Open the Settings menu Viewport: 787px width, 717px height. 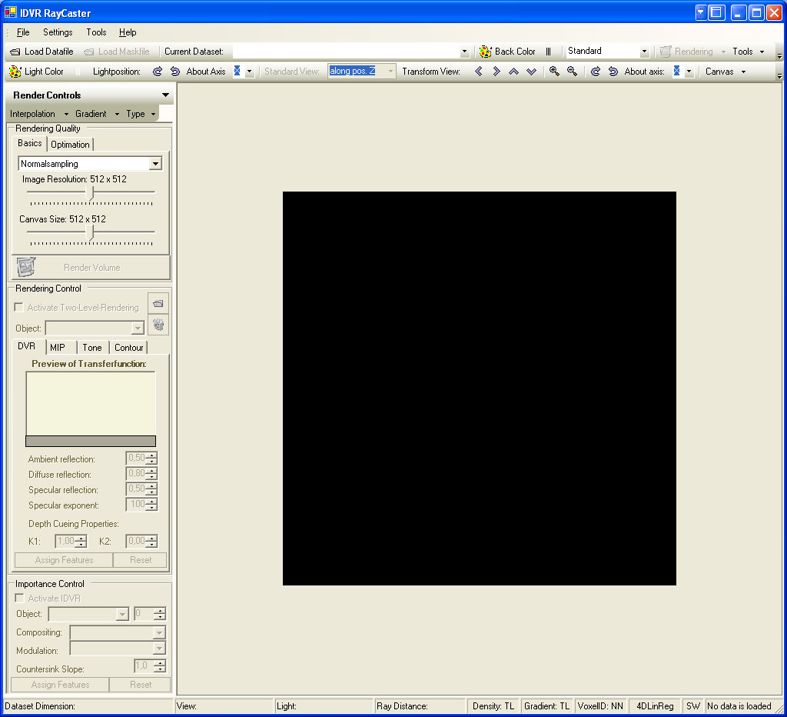[x=58, y=32]
